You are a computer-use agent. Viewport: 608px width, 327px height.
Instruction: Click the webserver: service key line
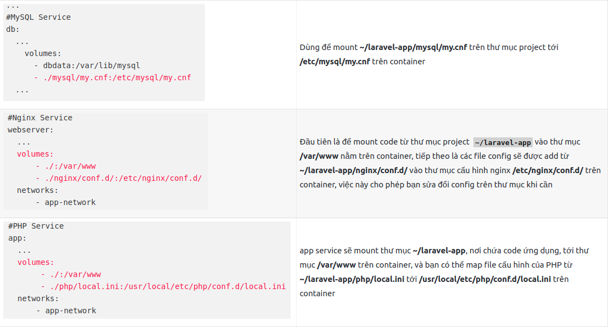coord(31,130)
